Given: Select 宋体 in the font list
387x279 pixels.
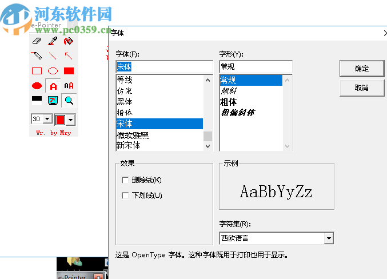Looking at the screenshot, I should 159,123.
